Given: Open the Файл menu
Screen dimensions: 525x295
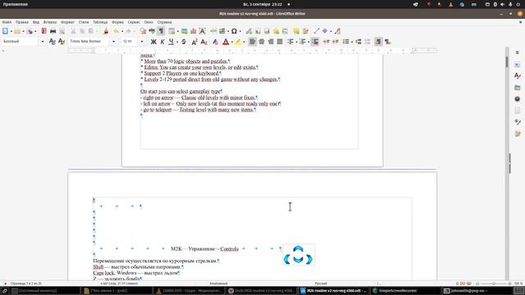Looking at the screenshot, I should [7, 22].
